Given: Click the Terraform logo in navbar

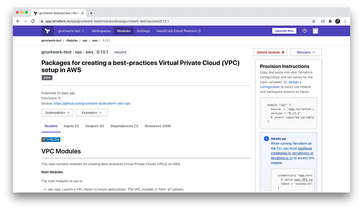Looking at the screenshot, I should 48,31.
